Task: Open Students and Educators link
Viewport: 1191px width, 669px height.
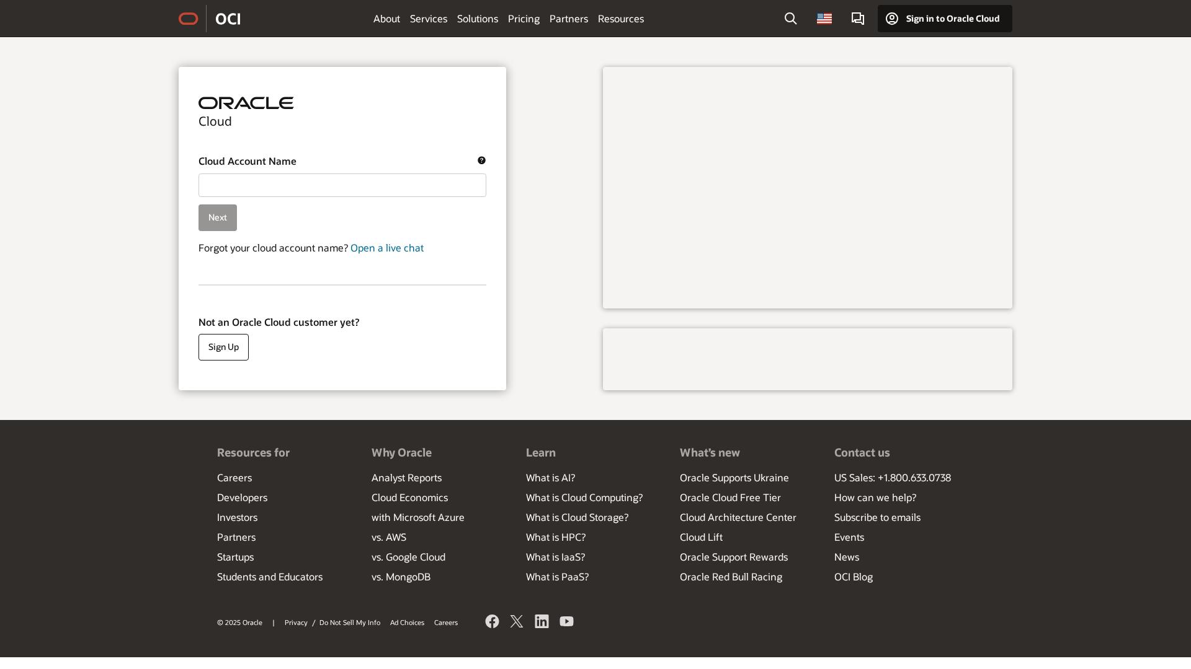Action: (x=270, y=577)
